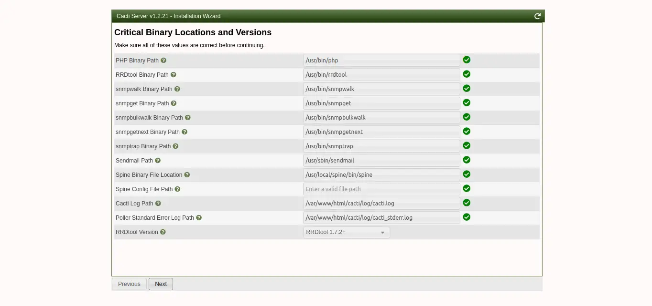Image resolution: width=652 pixels, height=306 pixels.
Task: Click the snmpgetnext Binary Path text field
Action: [381, 132]
